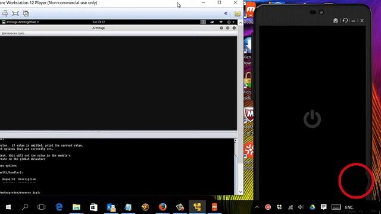Screen dimensions: 381x214
Task: Click scroll down arrow of VMware vertical scrollbar
Action: point(241,192)
